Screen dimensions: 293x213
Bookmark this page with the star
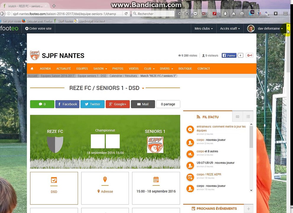tap(179, 14)
